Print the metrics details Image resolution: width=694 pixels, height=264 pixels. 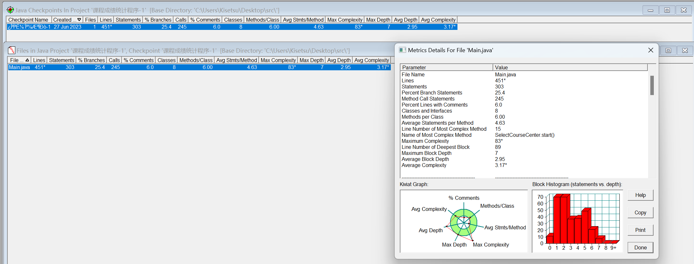[640, 230]
